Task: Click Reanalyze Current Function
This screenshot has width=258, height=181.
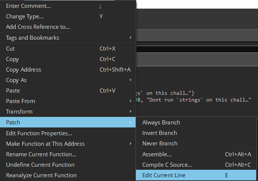Action: click(41, 175)
